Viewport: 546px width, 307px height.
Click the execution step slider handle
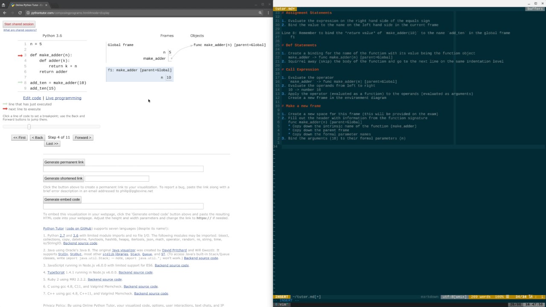(x=29, y=127)
